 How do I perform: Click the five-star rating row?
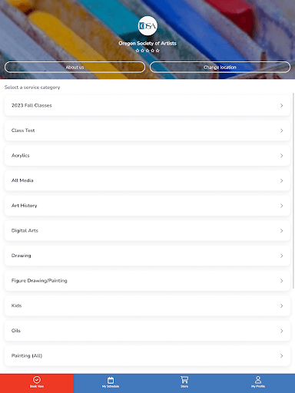(147, 51)
